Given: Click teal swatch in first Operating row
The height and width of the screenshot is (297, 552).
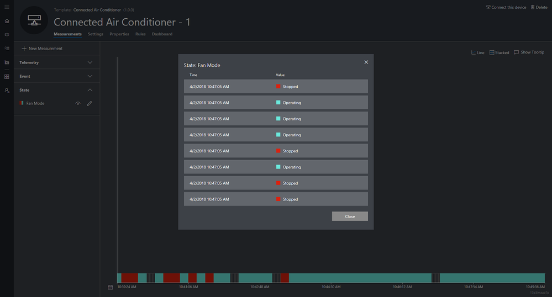Looking at the screenshot, I should (278, 102).
